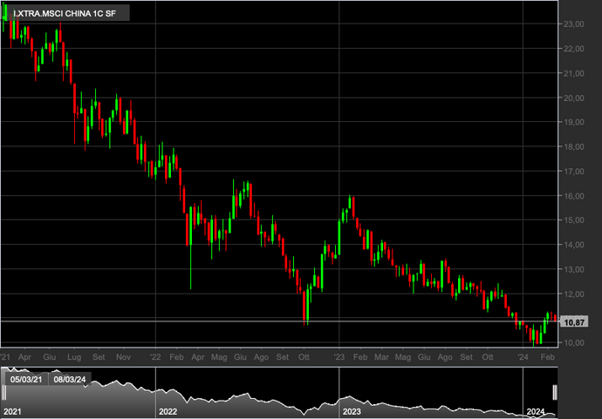Viewport: 602px width, 419px height.
Task: Select 2024 in the overview timeline
Action: (538, 410)
